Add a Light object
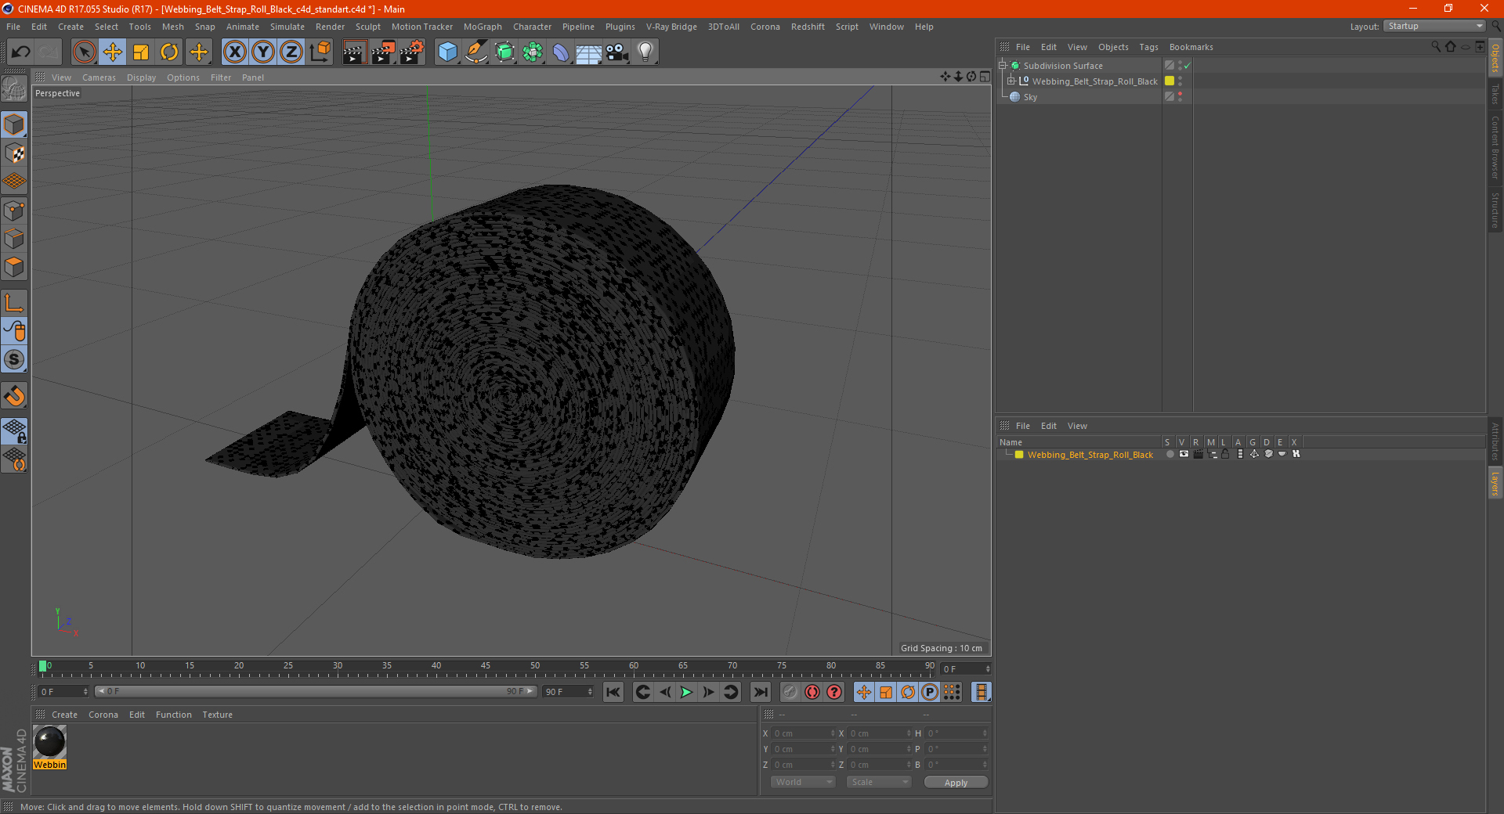 [645, 52]
